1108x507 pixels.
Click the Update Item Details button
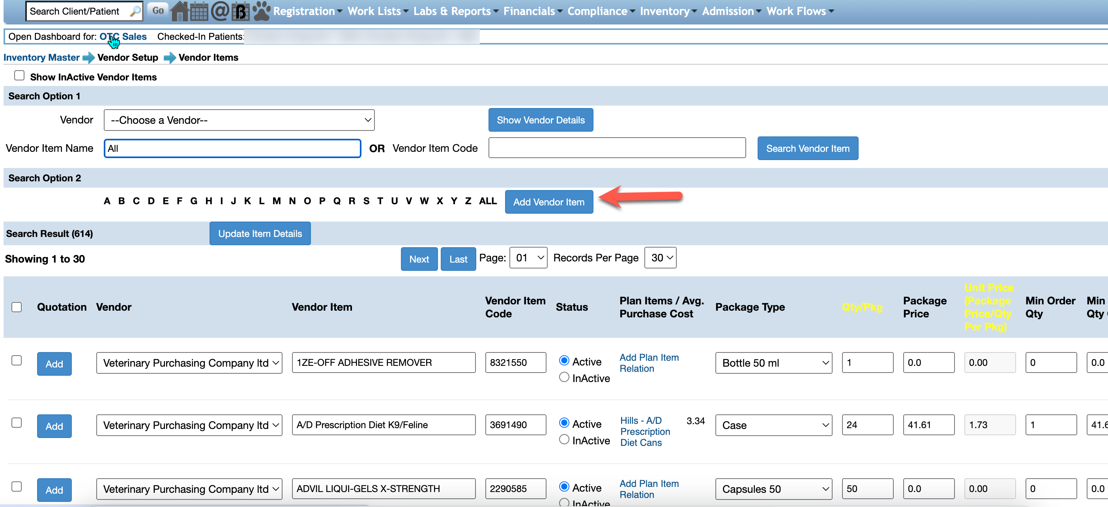tap(260, 233)
